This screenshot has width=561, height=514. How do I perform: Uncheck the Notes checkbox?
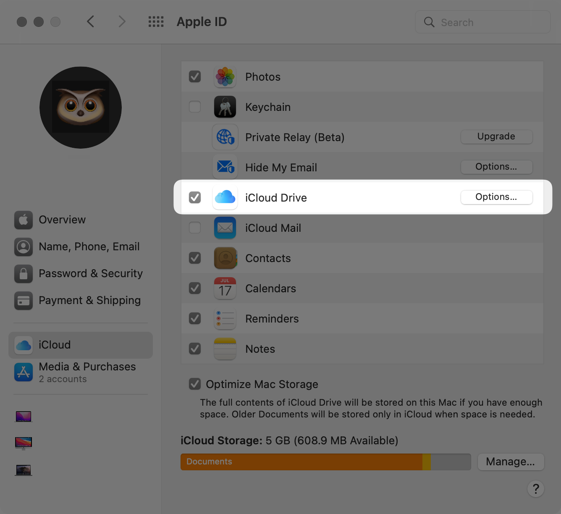[195, 349]
